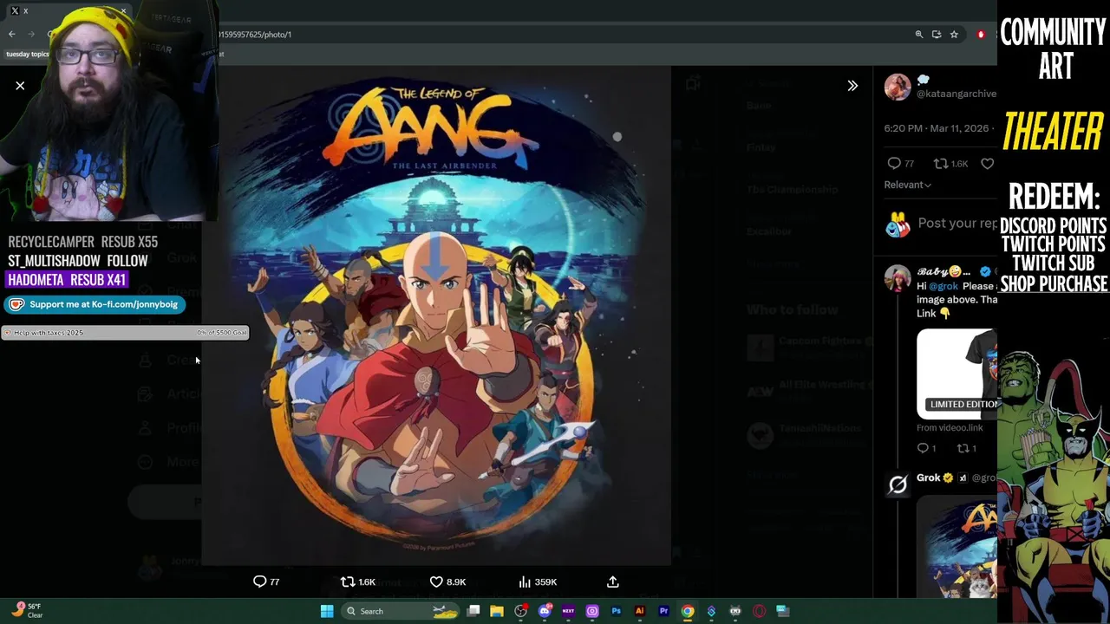
Task: Open the Relevant reply sort dropdown
Action: coord(908,185)
